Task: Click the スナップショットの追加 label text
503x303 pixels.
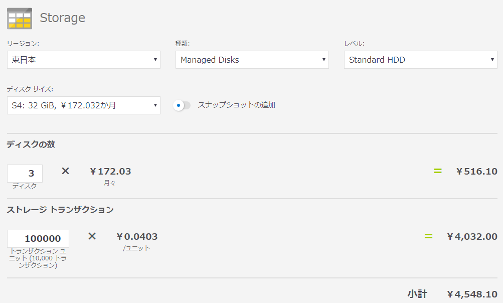Action: [x=236, y=105]
